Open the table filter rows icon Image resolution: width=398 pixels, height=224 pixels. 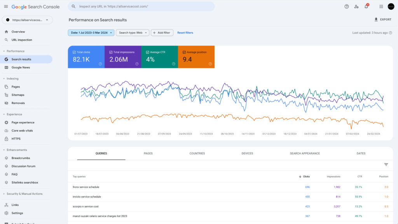pyautogui.click(x=386, y=164)
